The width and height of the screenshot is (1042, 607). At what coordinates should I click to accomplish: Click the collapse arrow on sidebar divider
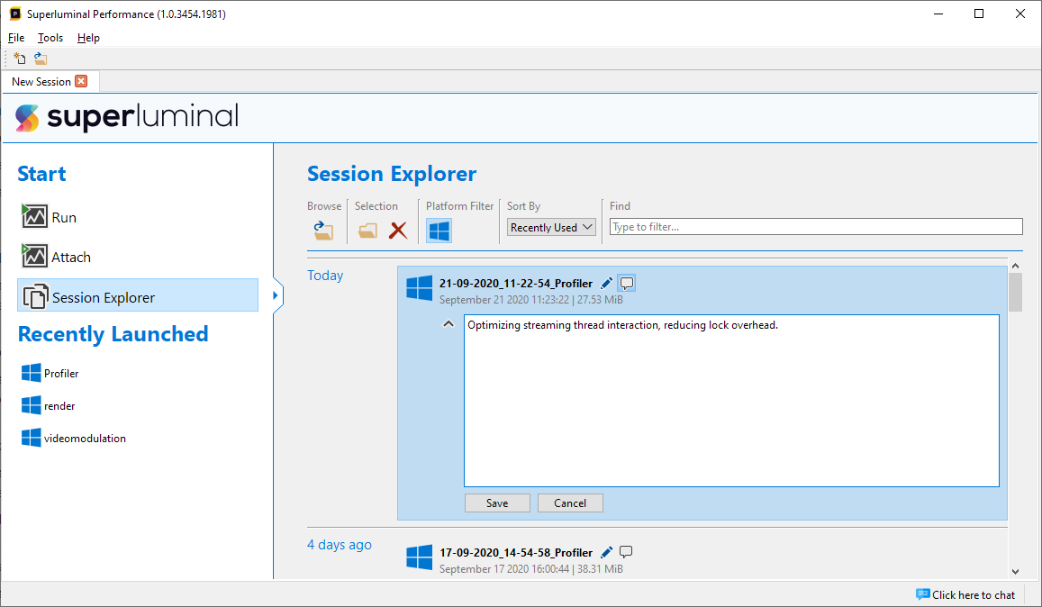point(275,295)
